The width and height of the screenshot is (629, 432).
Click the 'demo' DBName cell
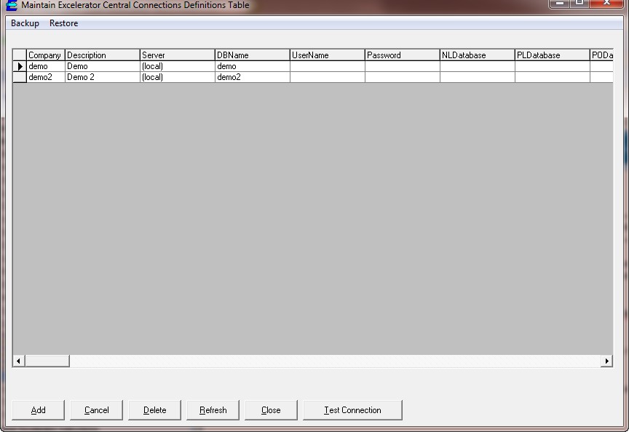(x=253, y=66)
